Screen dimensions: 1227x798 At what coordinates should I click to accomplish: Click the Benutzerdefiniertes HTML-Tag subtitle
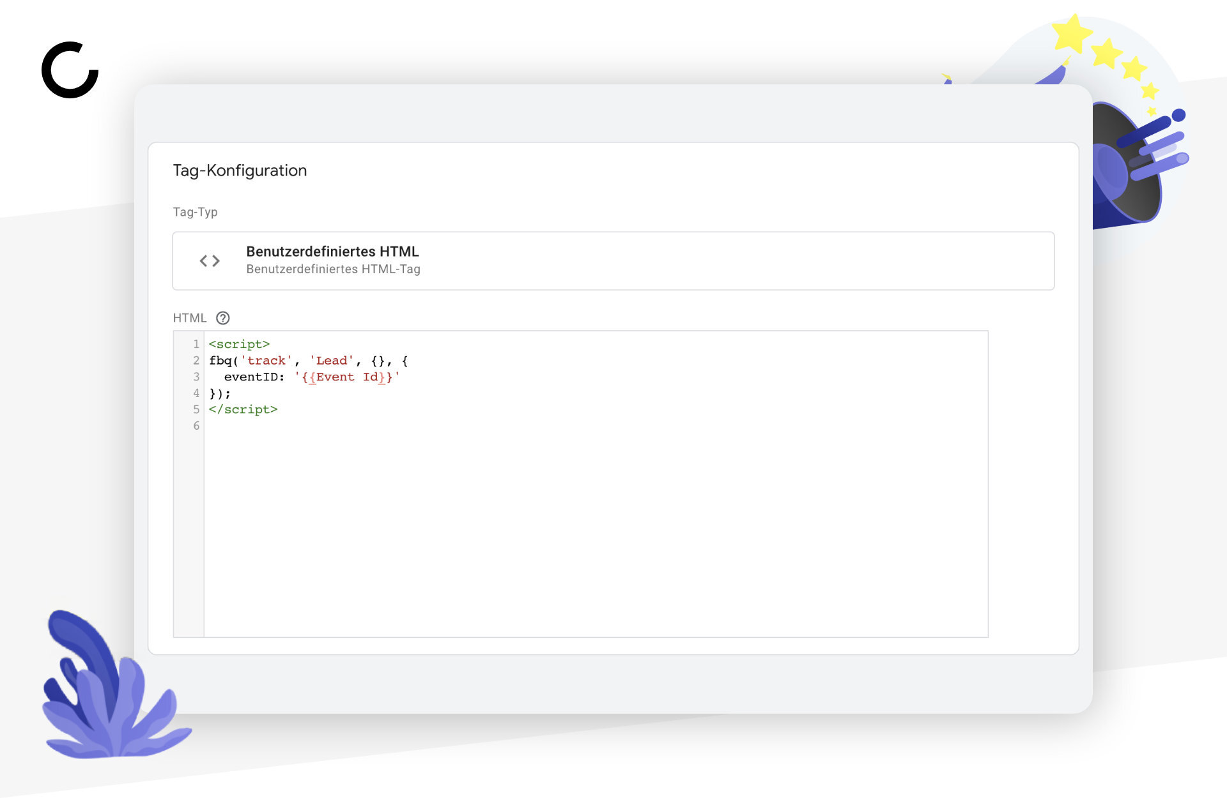[x=333, y=269]
